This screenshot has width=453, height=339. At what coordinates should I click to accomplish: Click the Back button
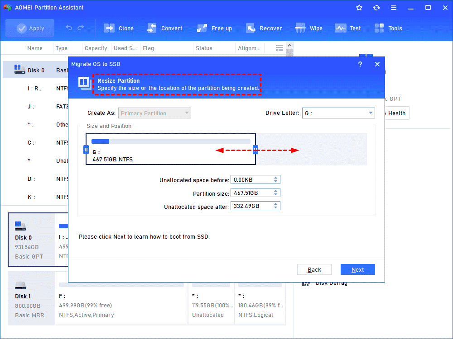[x=314, y=269]
